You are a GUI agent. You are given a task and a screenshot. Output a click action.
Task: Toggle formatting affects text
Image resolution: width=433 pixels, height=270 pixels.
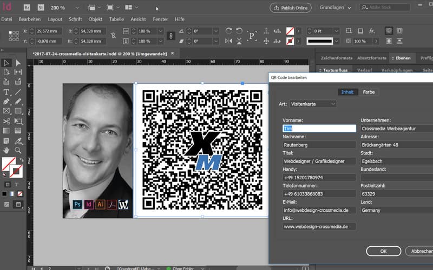pyautogui.click(x=17, y=184)
